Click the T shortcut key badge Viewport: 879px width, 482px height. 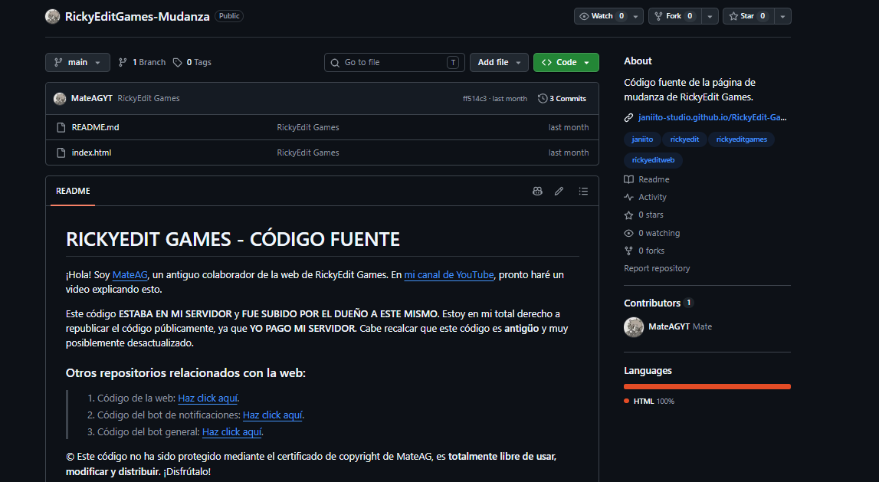453,63
